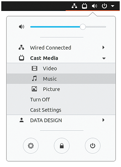
Task: Lock the screen with padlock button
Action: pyautogui.click(x=62, y=146)
